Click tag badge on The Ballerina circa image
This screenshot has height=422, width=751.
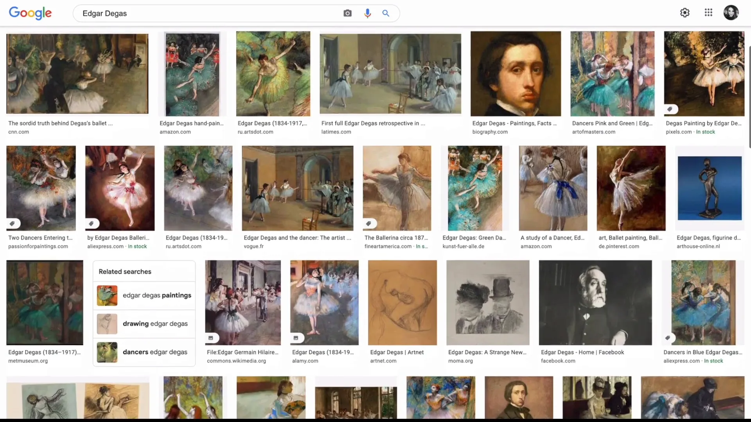click(369, 224)
